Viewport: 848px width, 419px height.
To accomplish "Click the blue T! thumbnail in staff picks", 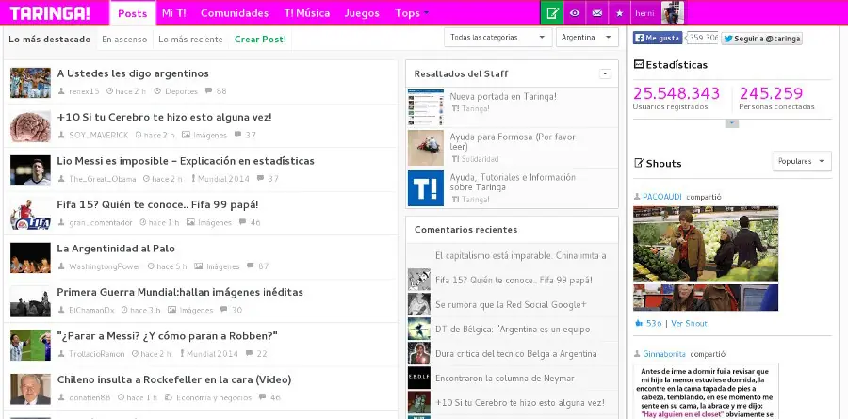I will tap(426, 188).
